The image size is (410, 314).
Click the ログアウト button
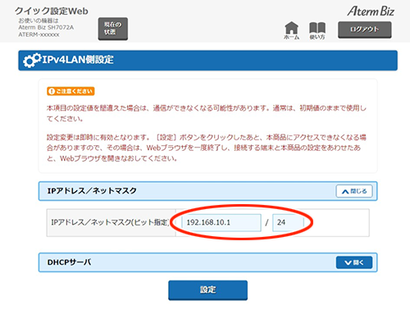point(365,30)
